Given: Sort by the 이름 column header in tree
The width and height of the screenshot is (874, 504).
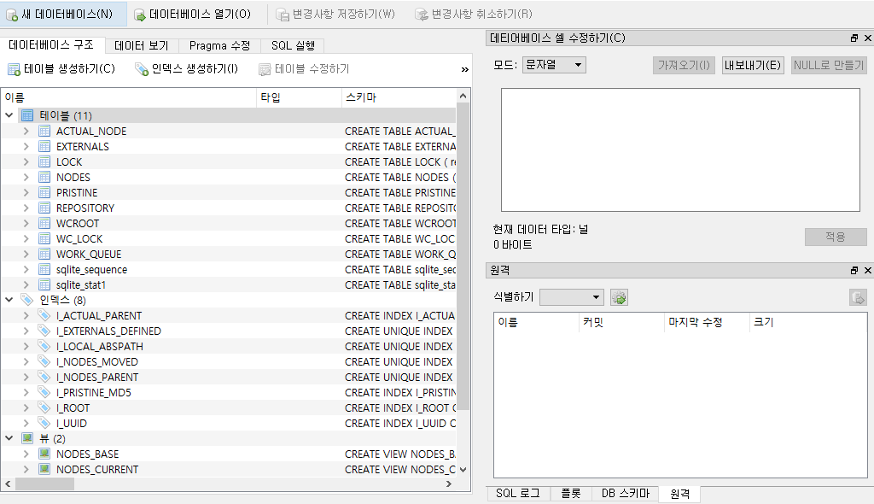Looking at the screenshot, I should 129,97.
